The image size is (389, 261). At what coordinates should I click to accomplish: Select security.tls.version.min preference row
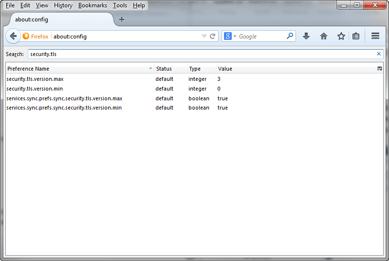click(x=195, y=89)
